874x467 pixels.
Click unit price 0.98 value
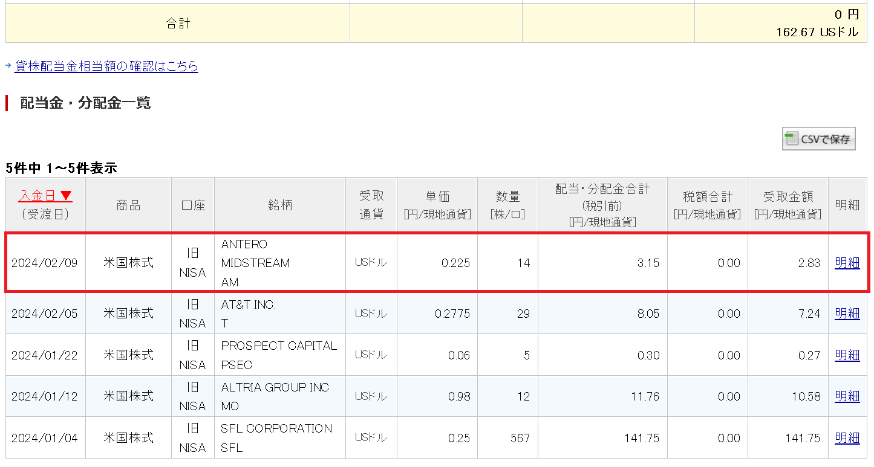click(459, 396)
